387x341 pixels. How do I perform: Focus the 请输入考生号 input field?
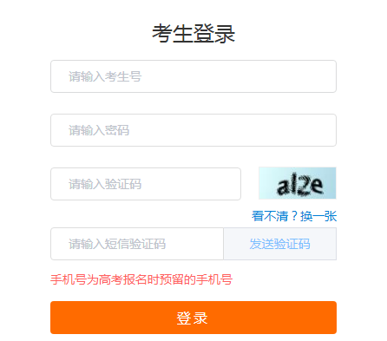pos(193,76)
